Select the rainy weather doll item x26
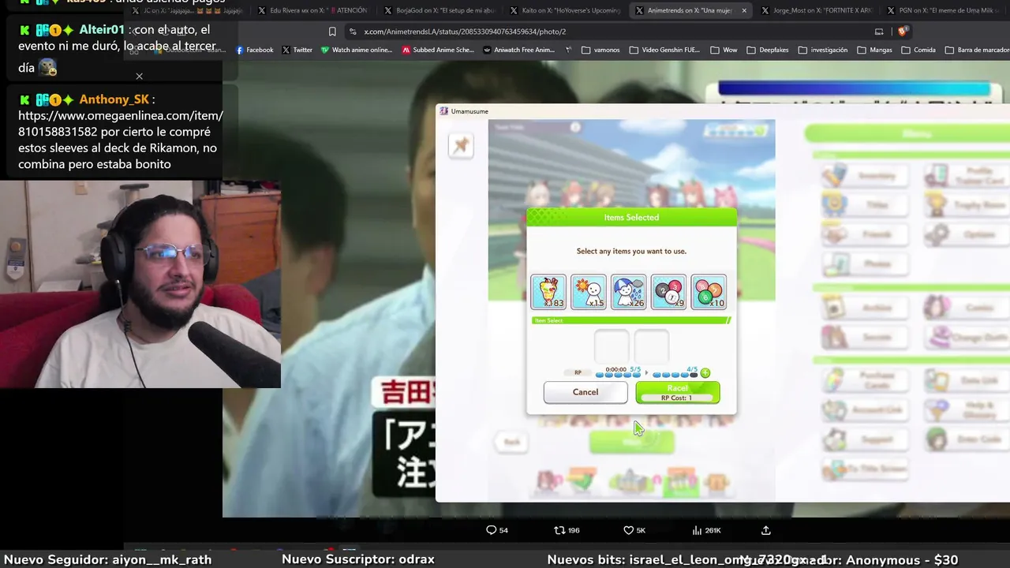This screenshot has width=1010, height=568. pos(629,292)
